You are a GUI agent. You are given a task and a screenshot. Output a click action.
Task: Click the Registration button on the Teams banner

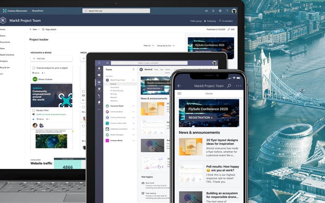pos(154,89)
